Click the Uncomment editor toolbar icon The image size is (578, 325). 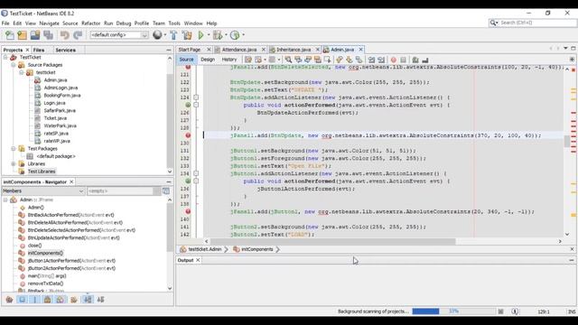(425, 60)
